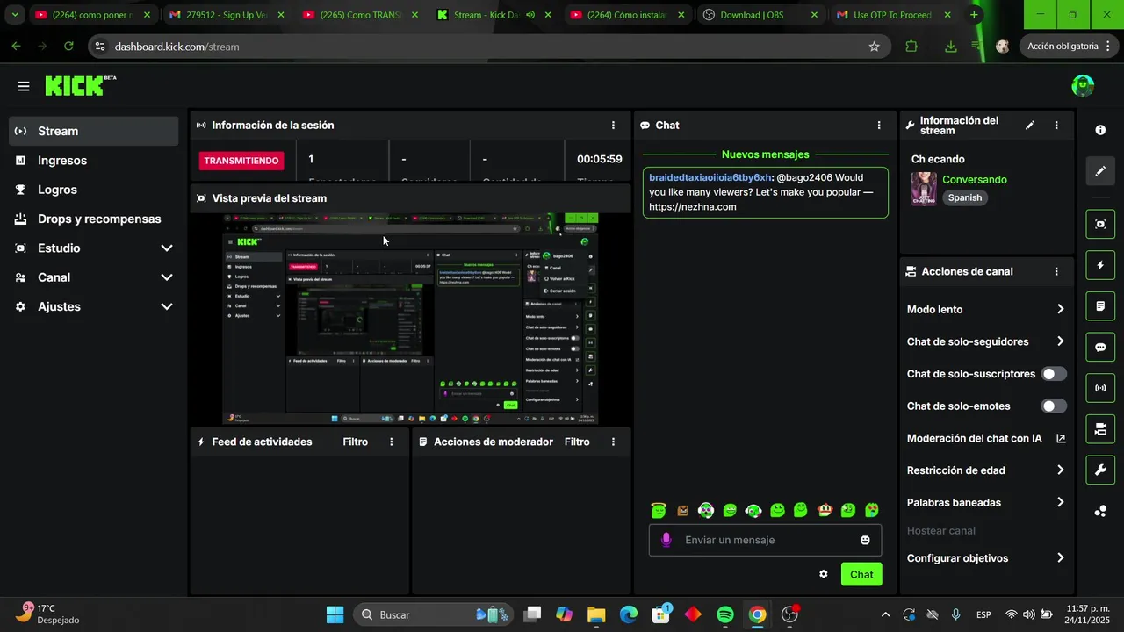This screenshot has width=1124, height=632.
Task: Click the stream preview video thumbnail
Action: [x=410, y=319]
